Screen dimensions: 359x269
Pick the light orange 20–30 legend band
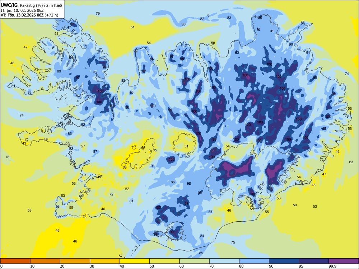pos(75,261)
